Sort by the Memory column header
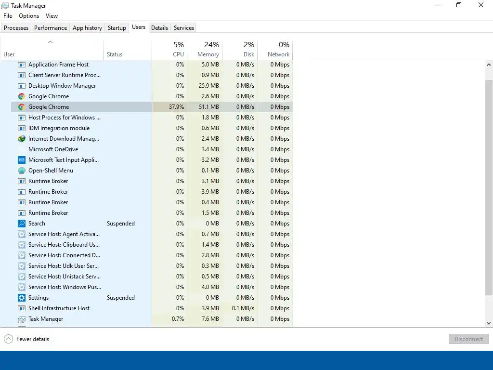Screen dimensions: 493x370 click(x=205, y=50)
